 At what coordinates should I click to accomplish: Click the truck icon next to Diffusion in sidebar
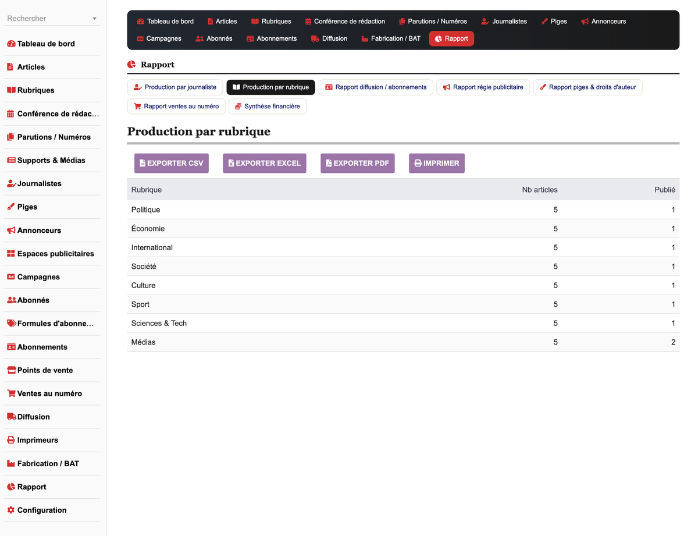[11, 417]
